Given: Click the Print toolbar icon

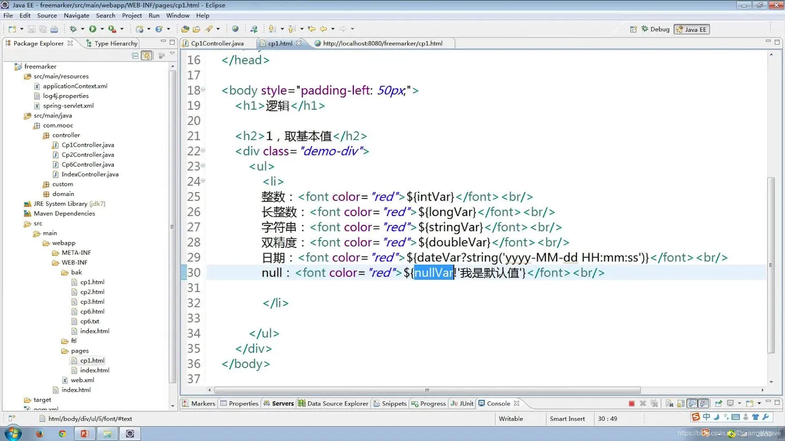Looking at the screenshot, I should click(54, 29).
